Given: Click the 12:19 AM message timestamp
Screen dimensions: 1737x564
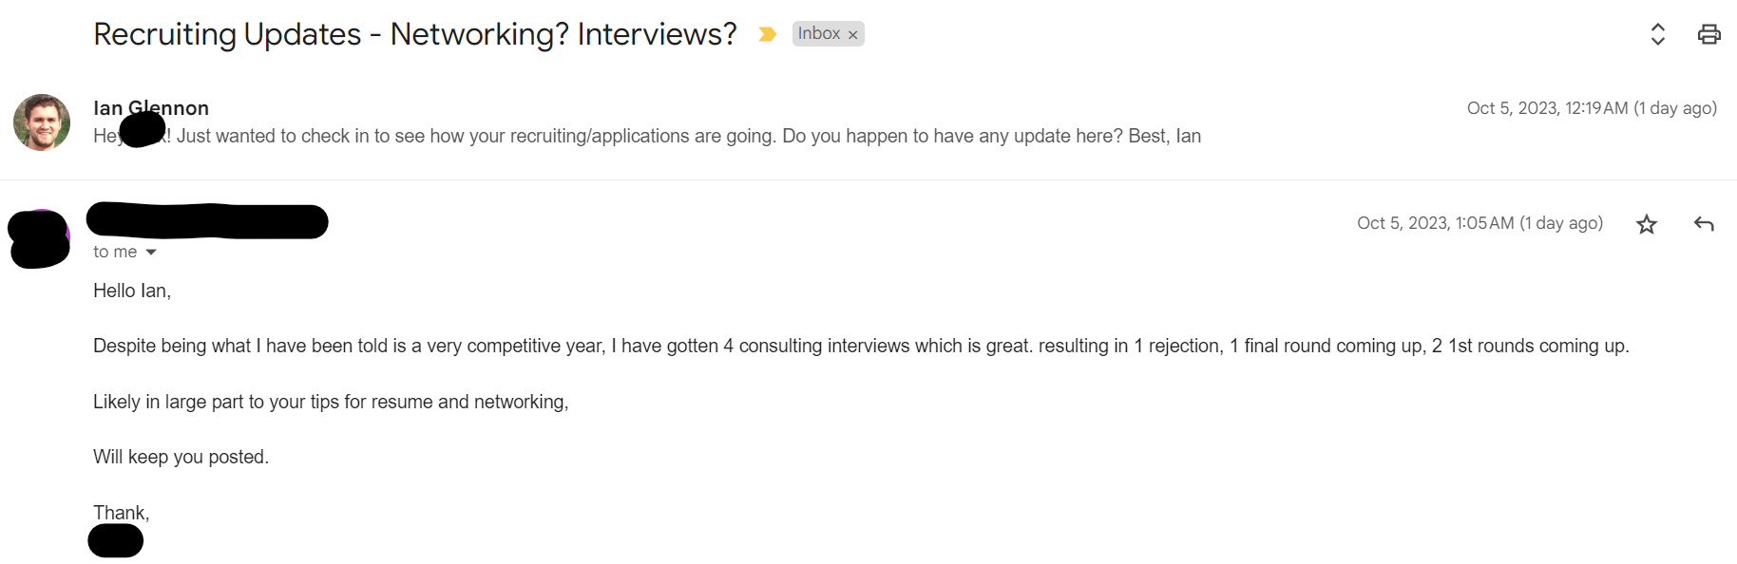Looking at the screenshot, I should (1592, 108).
